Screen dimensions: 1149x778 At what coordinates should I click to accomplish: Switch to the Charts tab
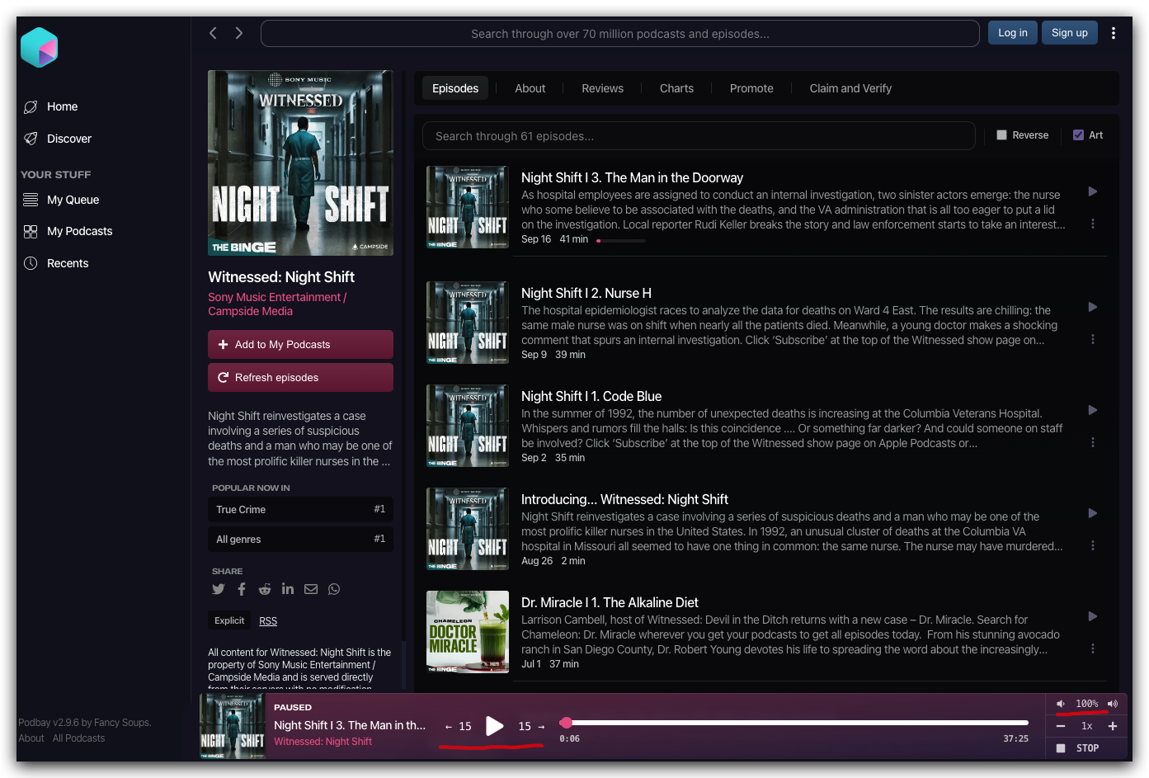pyautogui.click(x=676, y=88)
